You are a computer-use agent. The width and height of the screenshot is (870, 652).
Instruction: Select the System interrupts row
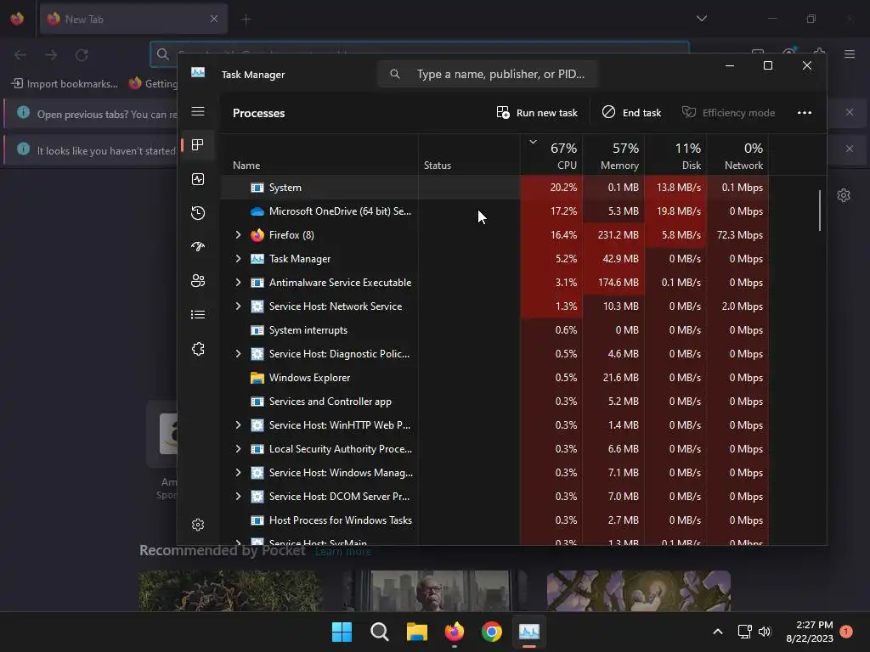[494, 330]
